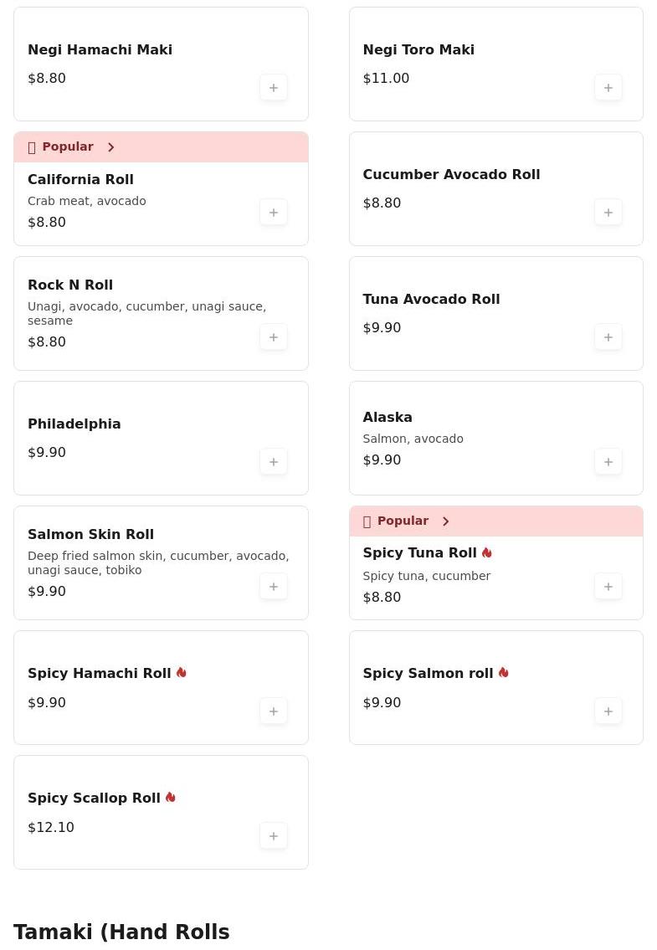Add Spicy Hamachi Roll to order
Viewport: 657px width, 950px height.
pos(274,711)
